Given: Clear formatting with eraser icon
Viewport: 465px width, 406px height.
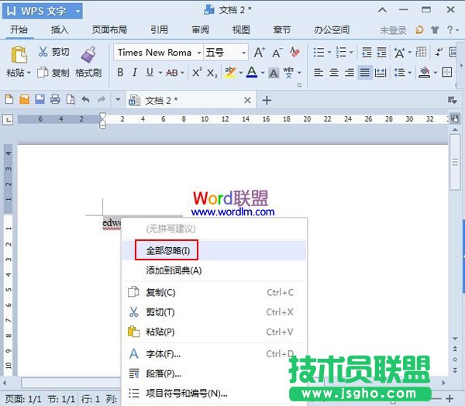Looking at the screenshot, I should tap(294, 53).
